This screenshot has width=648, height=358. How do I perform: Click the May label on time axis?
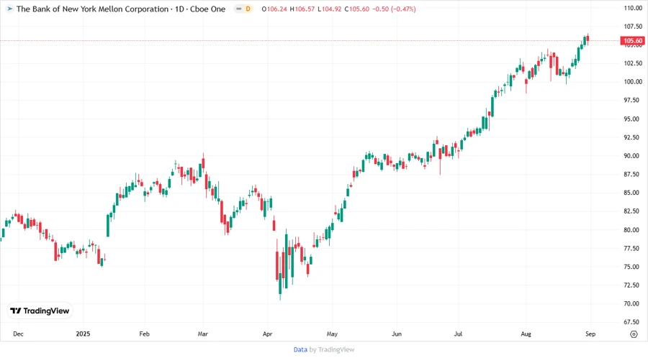332,334
